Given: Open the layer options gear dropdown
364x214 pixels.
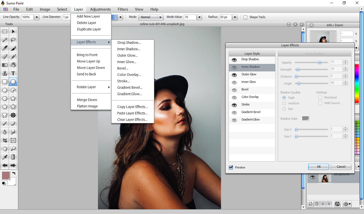Looking at the screenshot, I should (x=347, y=204).
